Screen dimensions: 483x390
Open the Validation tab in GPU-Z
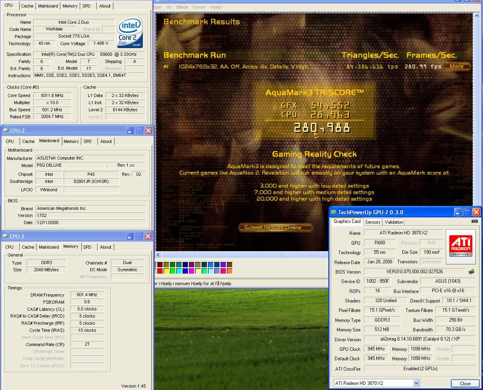394,222
